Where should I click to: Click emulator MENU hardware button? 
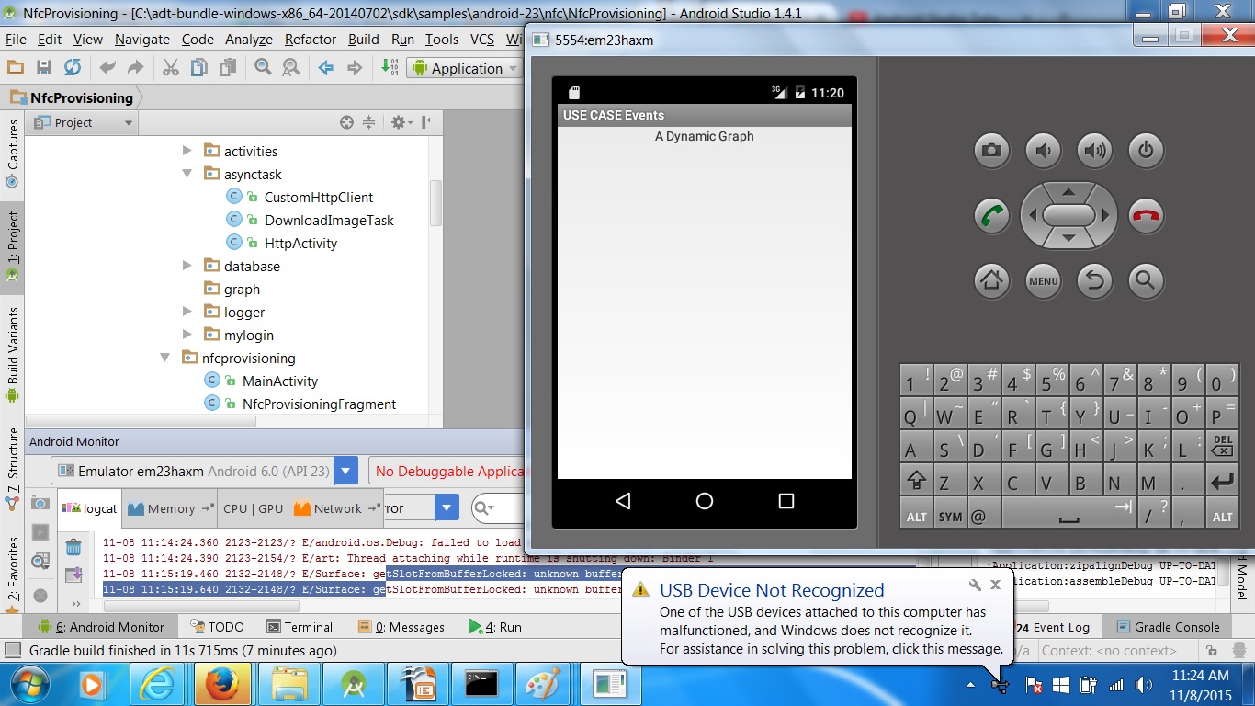1043,280
